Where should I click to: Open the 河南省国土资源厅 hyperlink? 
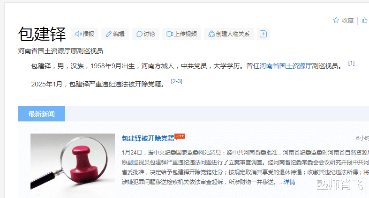tap(286, 66)
